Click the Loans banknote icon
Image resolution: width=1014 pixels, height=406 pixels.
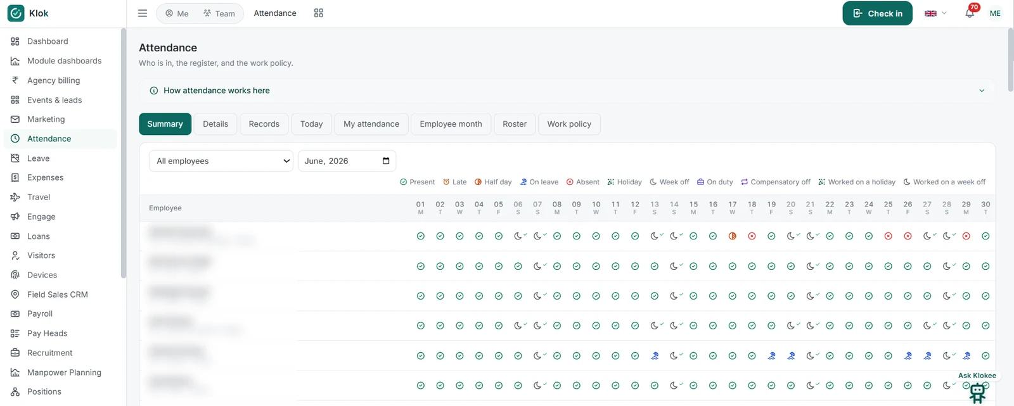point(15,236)
